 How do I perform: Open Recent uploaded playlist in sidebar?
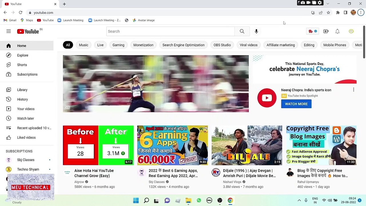27,128
